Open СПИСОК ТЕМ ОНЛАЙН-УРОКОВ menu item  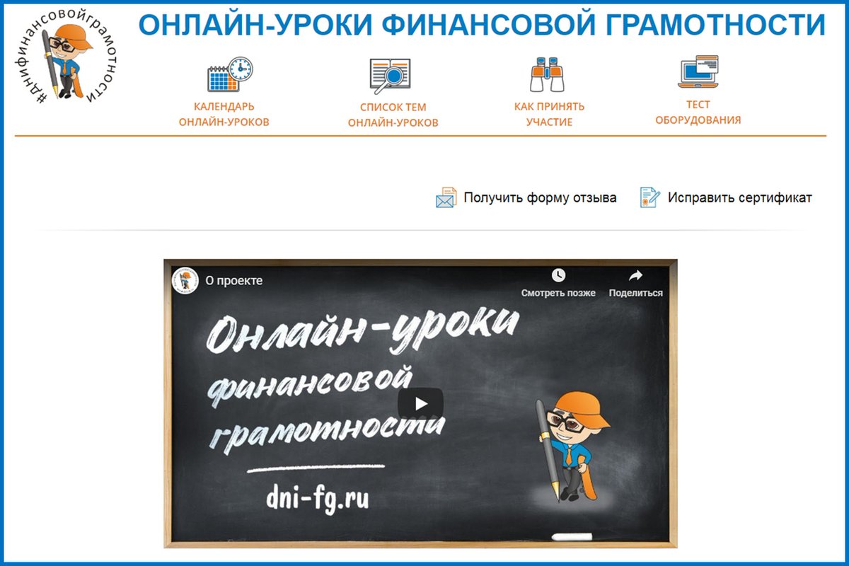[x=393, y=115]
